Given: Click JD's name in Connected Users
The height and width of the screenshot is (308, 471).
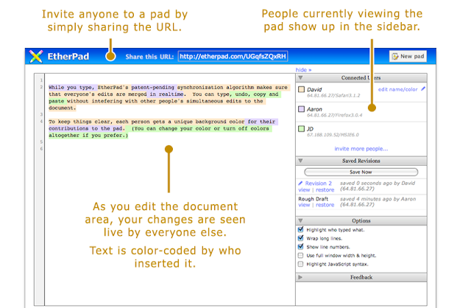Looking at the screenshot, I should 310,129.
